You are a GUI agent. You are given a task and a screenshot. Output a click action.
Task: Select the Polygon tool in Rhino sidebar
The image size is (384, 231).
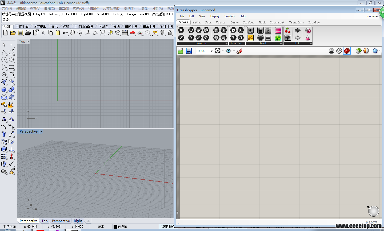[4, 75]
